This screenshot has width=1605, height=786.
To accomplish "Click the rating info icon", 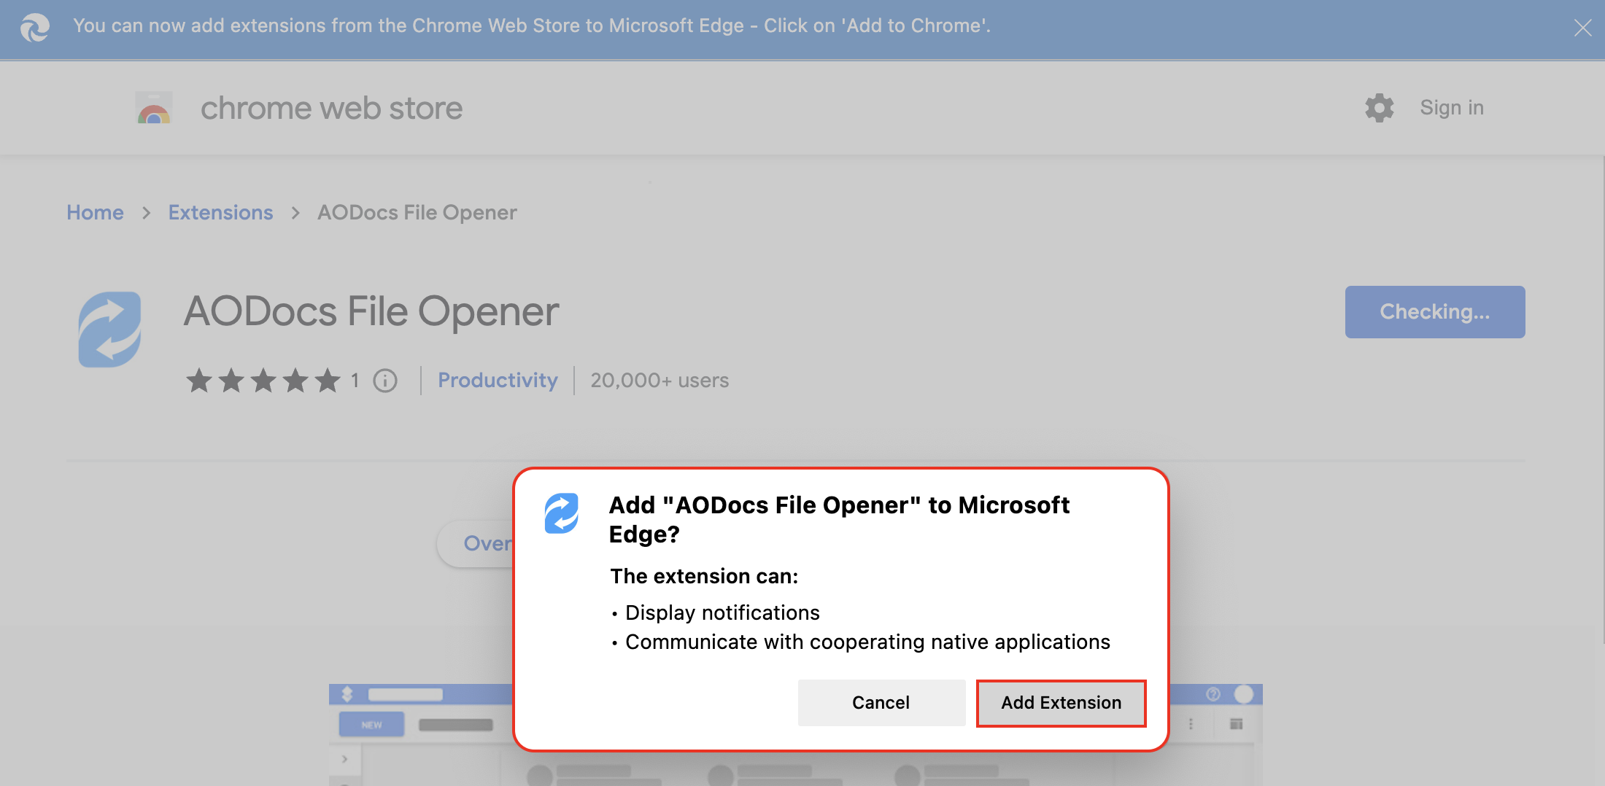I will [385, 381].
